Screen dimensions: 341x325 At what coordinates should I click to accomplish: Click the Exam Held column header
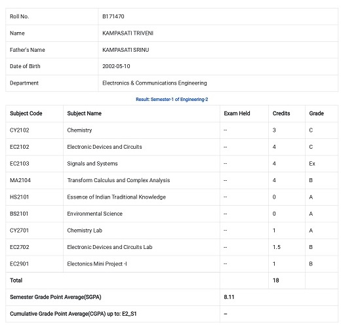237,113
